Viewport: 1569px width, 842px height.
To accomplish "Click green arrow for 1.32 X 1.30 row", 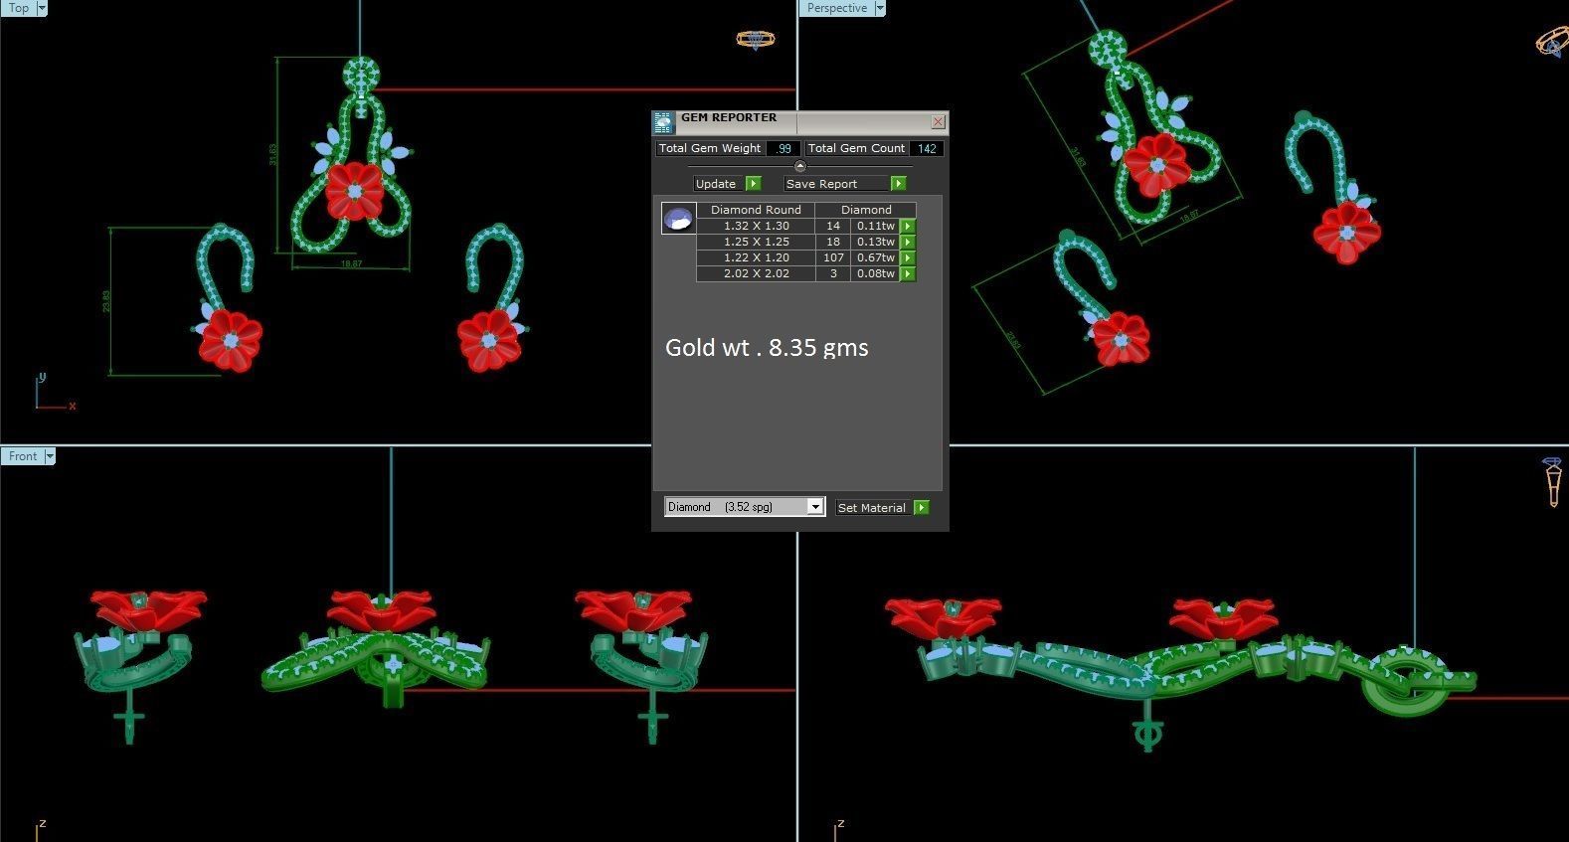I will pyautogui.click(x=908, y=227).
